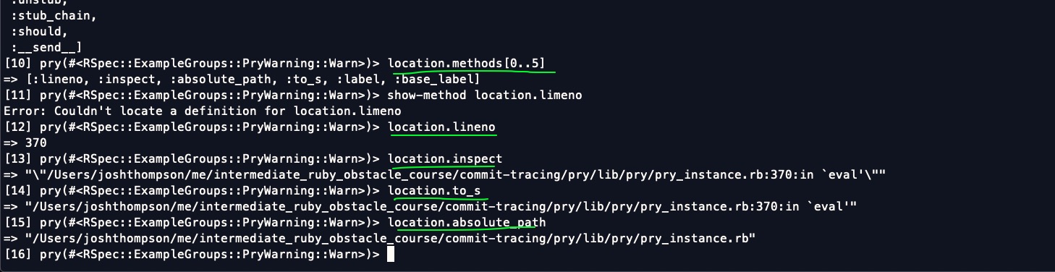The width and height of the screenshot is (1055, 272).
Task: Click the :__send__] symbol line
Action: pos(46,47)
